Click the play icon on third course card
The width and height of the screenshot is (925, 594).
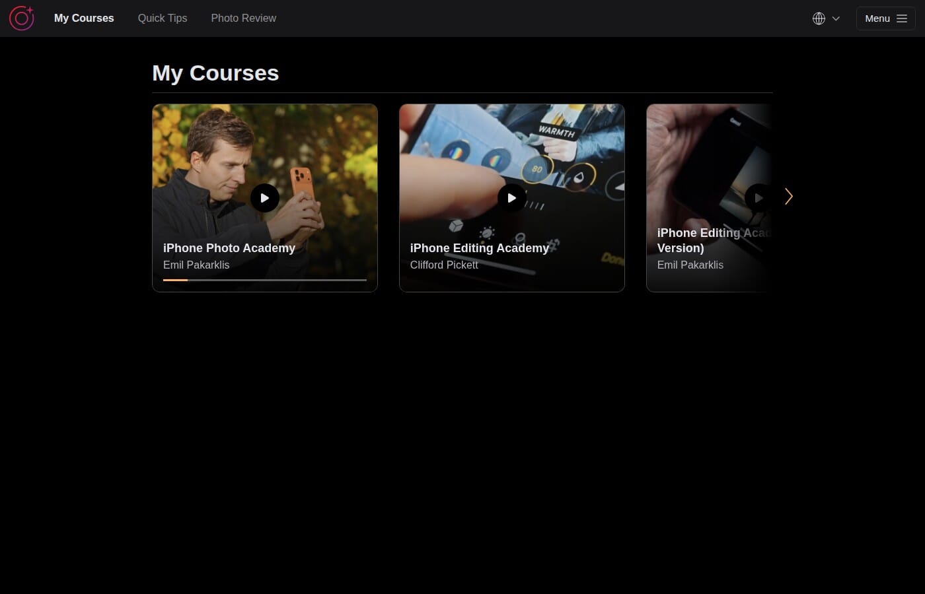(x=758, y=198)
